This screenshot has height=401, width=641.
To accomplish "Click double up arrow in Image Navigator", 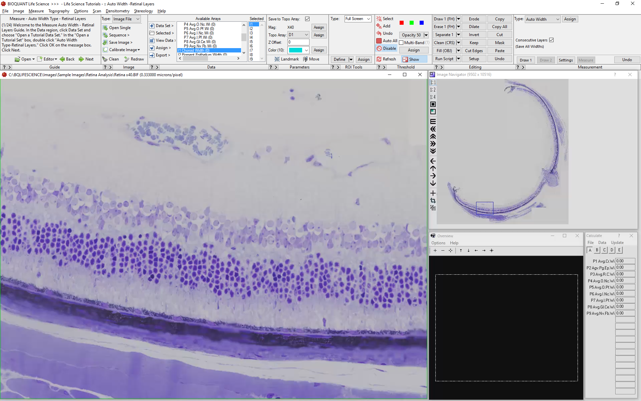I will [x=433, y=137].
